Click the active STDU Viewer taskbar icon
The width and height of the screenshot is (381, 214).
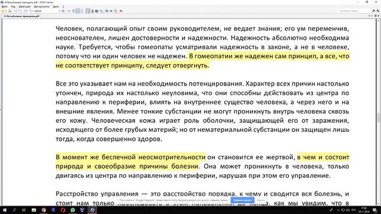coord(92,210)
